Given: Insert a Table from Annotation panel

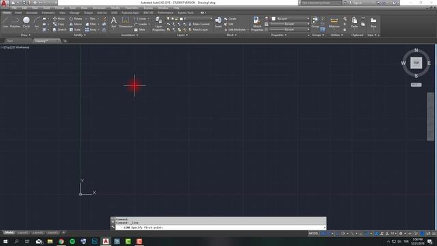Looking at the screenshot, I should click(139, 29).
